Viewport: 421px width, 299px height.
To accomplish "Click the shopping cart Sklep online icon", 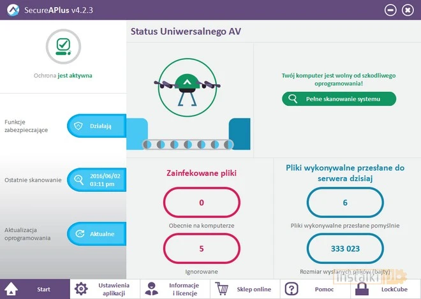I will (221, 289).
